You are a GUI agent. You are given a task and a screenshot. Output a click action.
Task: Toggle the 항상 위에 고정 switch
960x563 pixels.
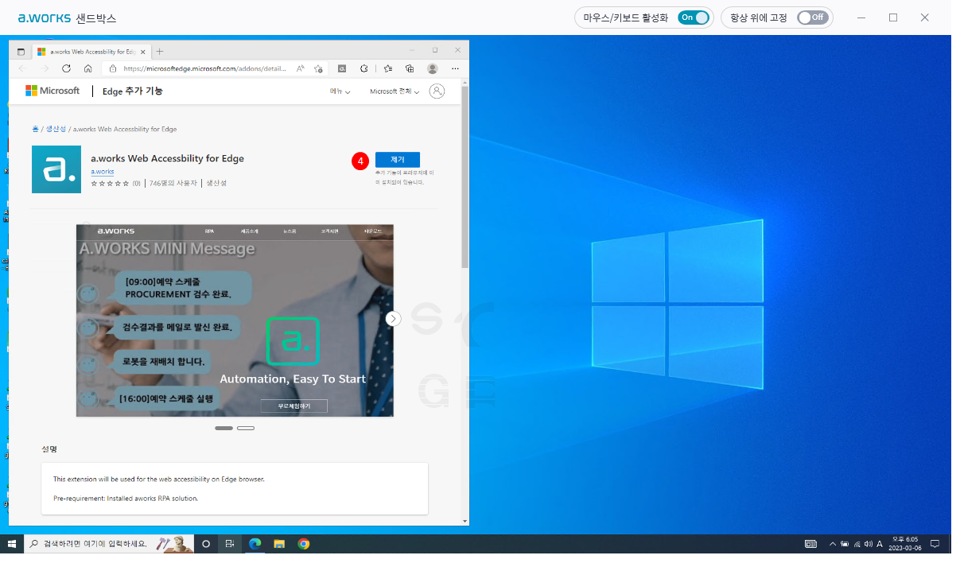[x=813, y=17]
